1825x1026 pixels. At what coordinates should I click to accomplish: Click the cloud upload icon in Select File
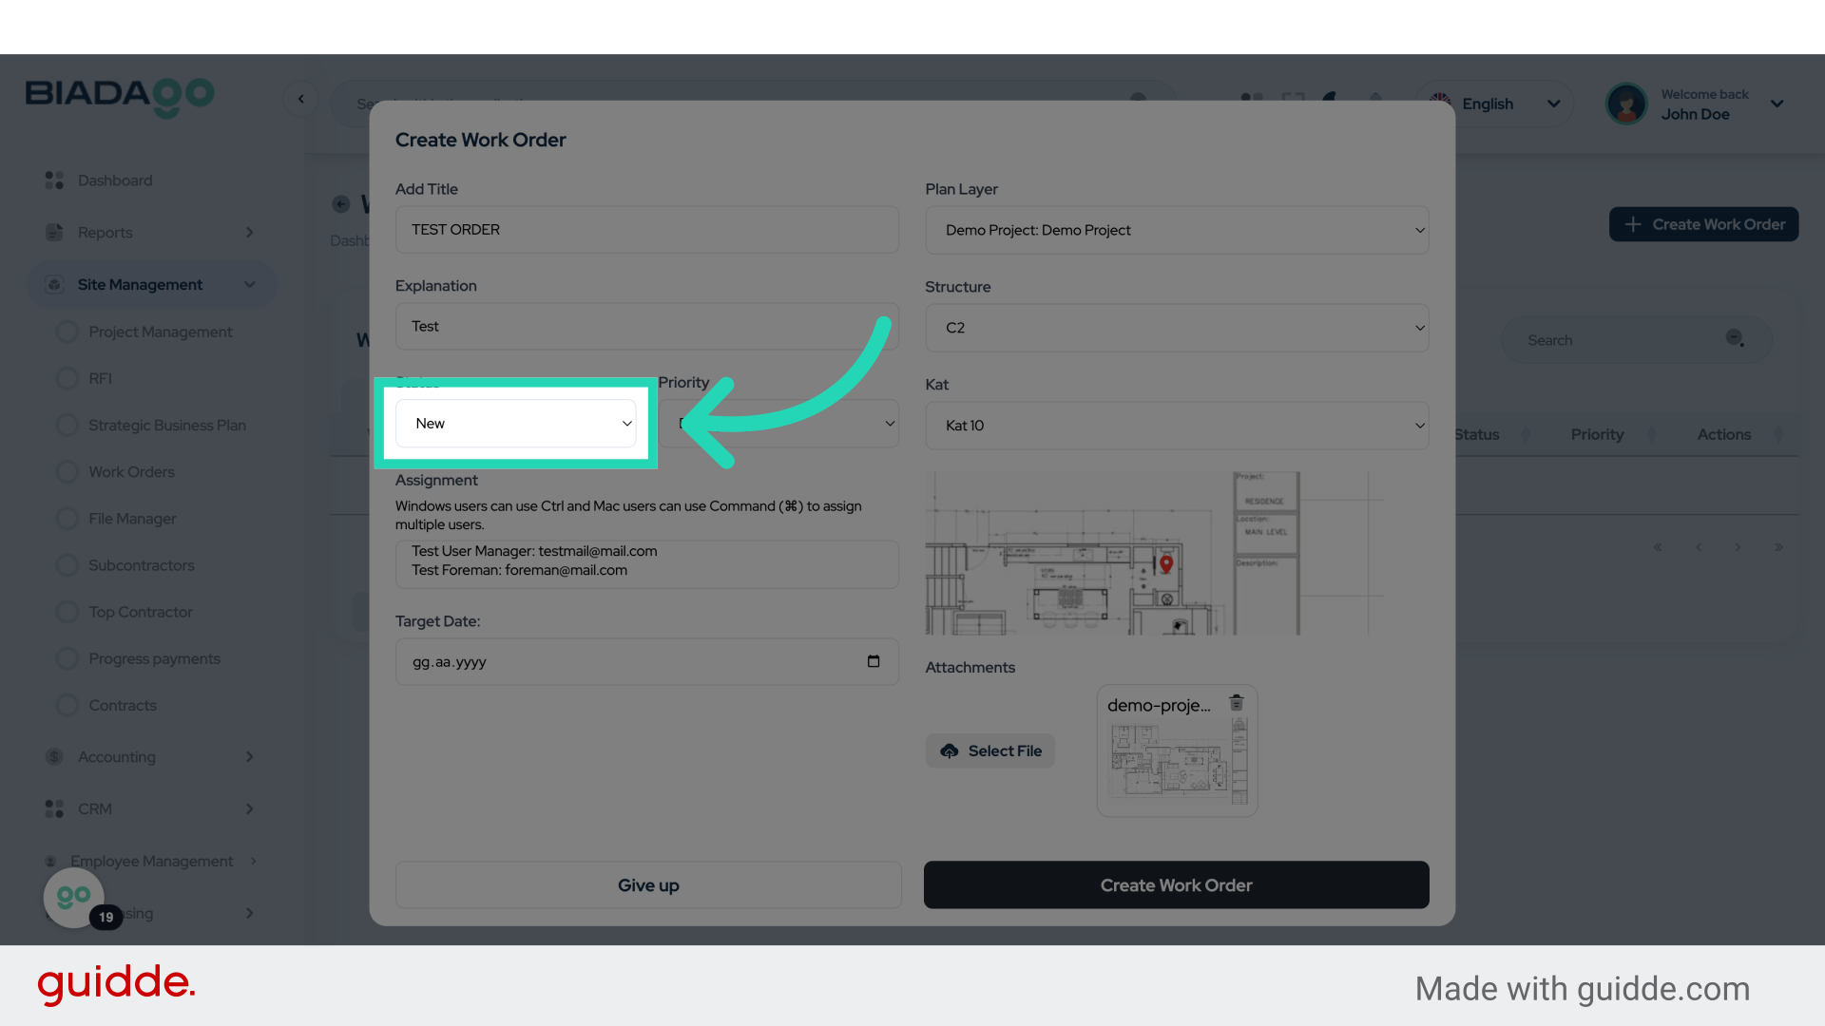pyautogui.click(x=950, y=750)
